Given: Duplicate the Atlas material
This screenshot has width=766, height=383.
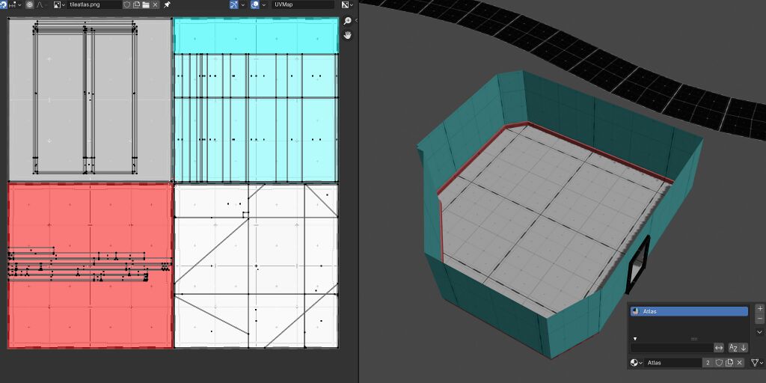Looking at the screenshot, I should click(x=729, y=363).
